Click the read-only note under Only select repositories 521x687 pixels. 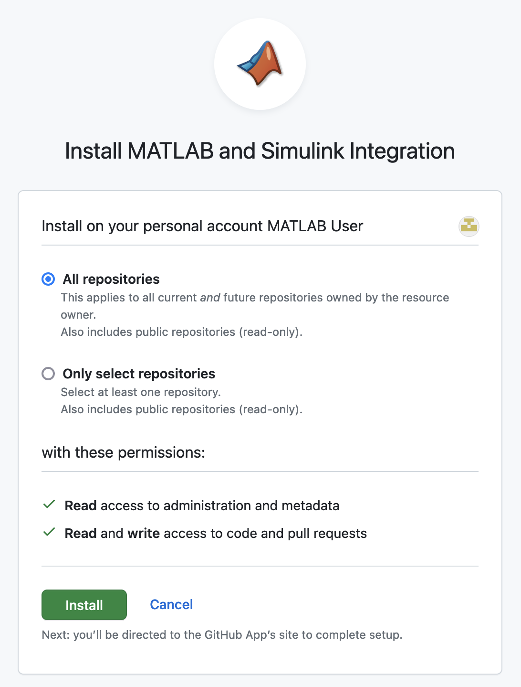tap(182, 409)
